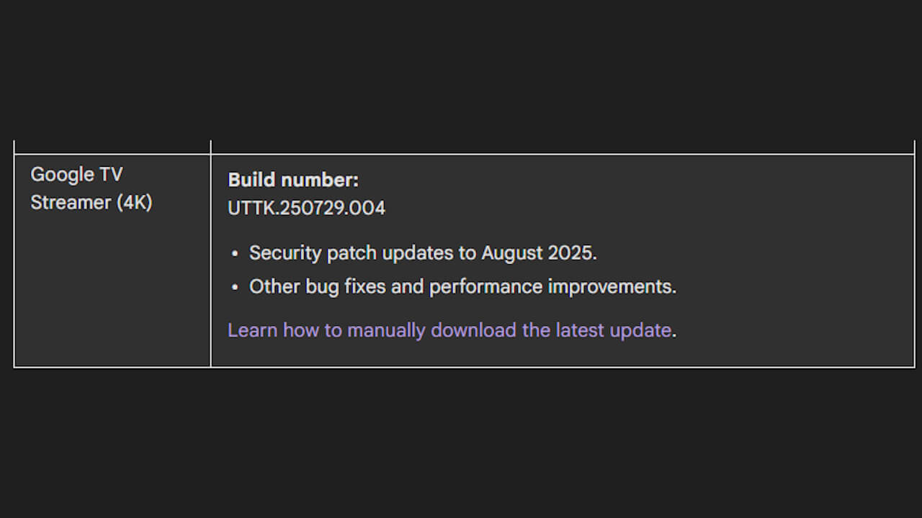This screenshot has width=922, height=518.
Task: Click the '(4K)' text in device cell
Action: tap(135, 202)
